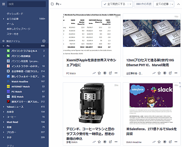This screenshot has width=182, height=147.
Task: Star the Salesforce Slack article
Action: coord(159,142)
